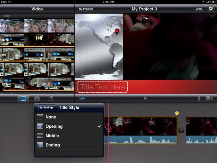
Task: Select the 1:58 video clip
Action: tap(37, 26)
